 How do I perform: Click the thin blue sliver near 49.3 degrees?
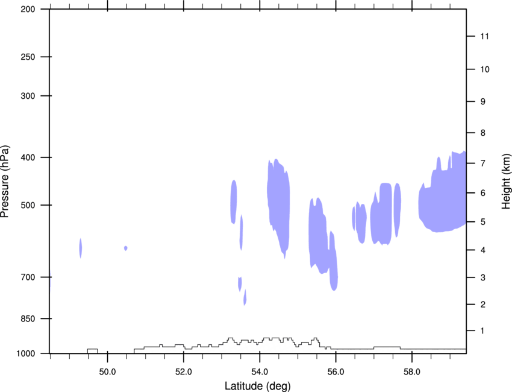(80, 248)
